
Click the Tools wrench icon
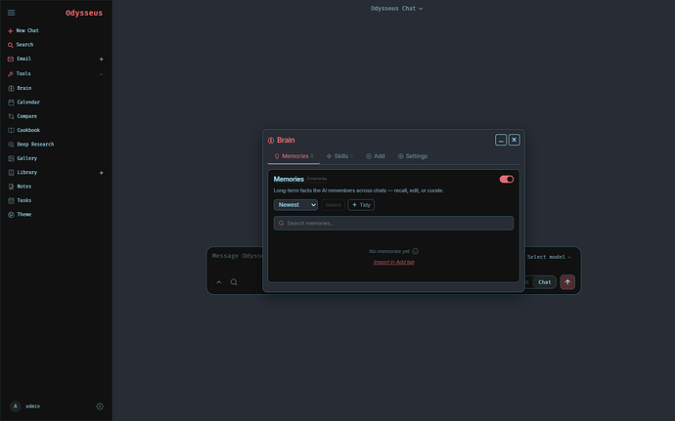click(x=11, y=74)
